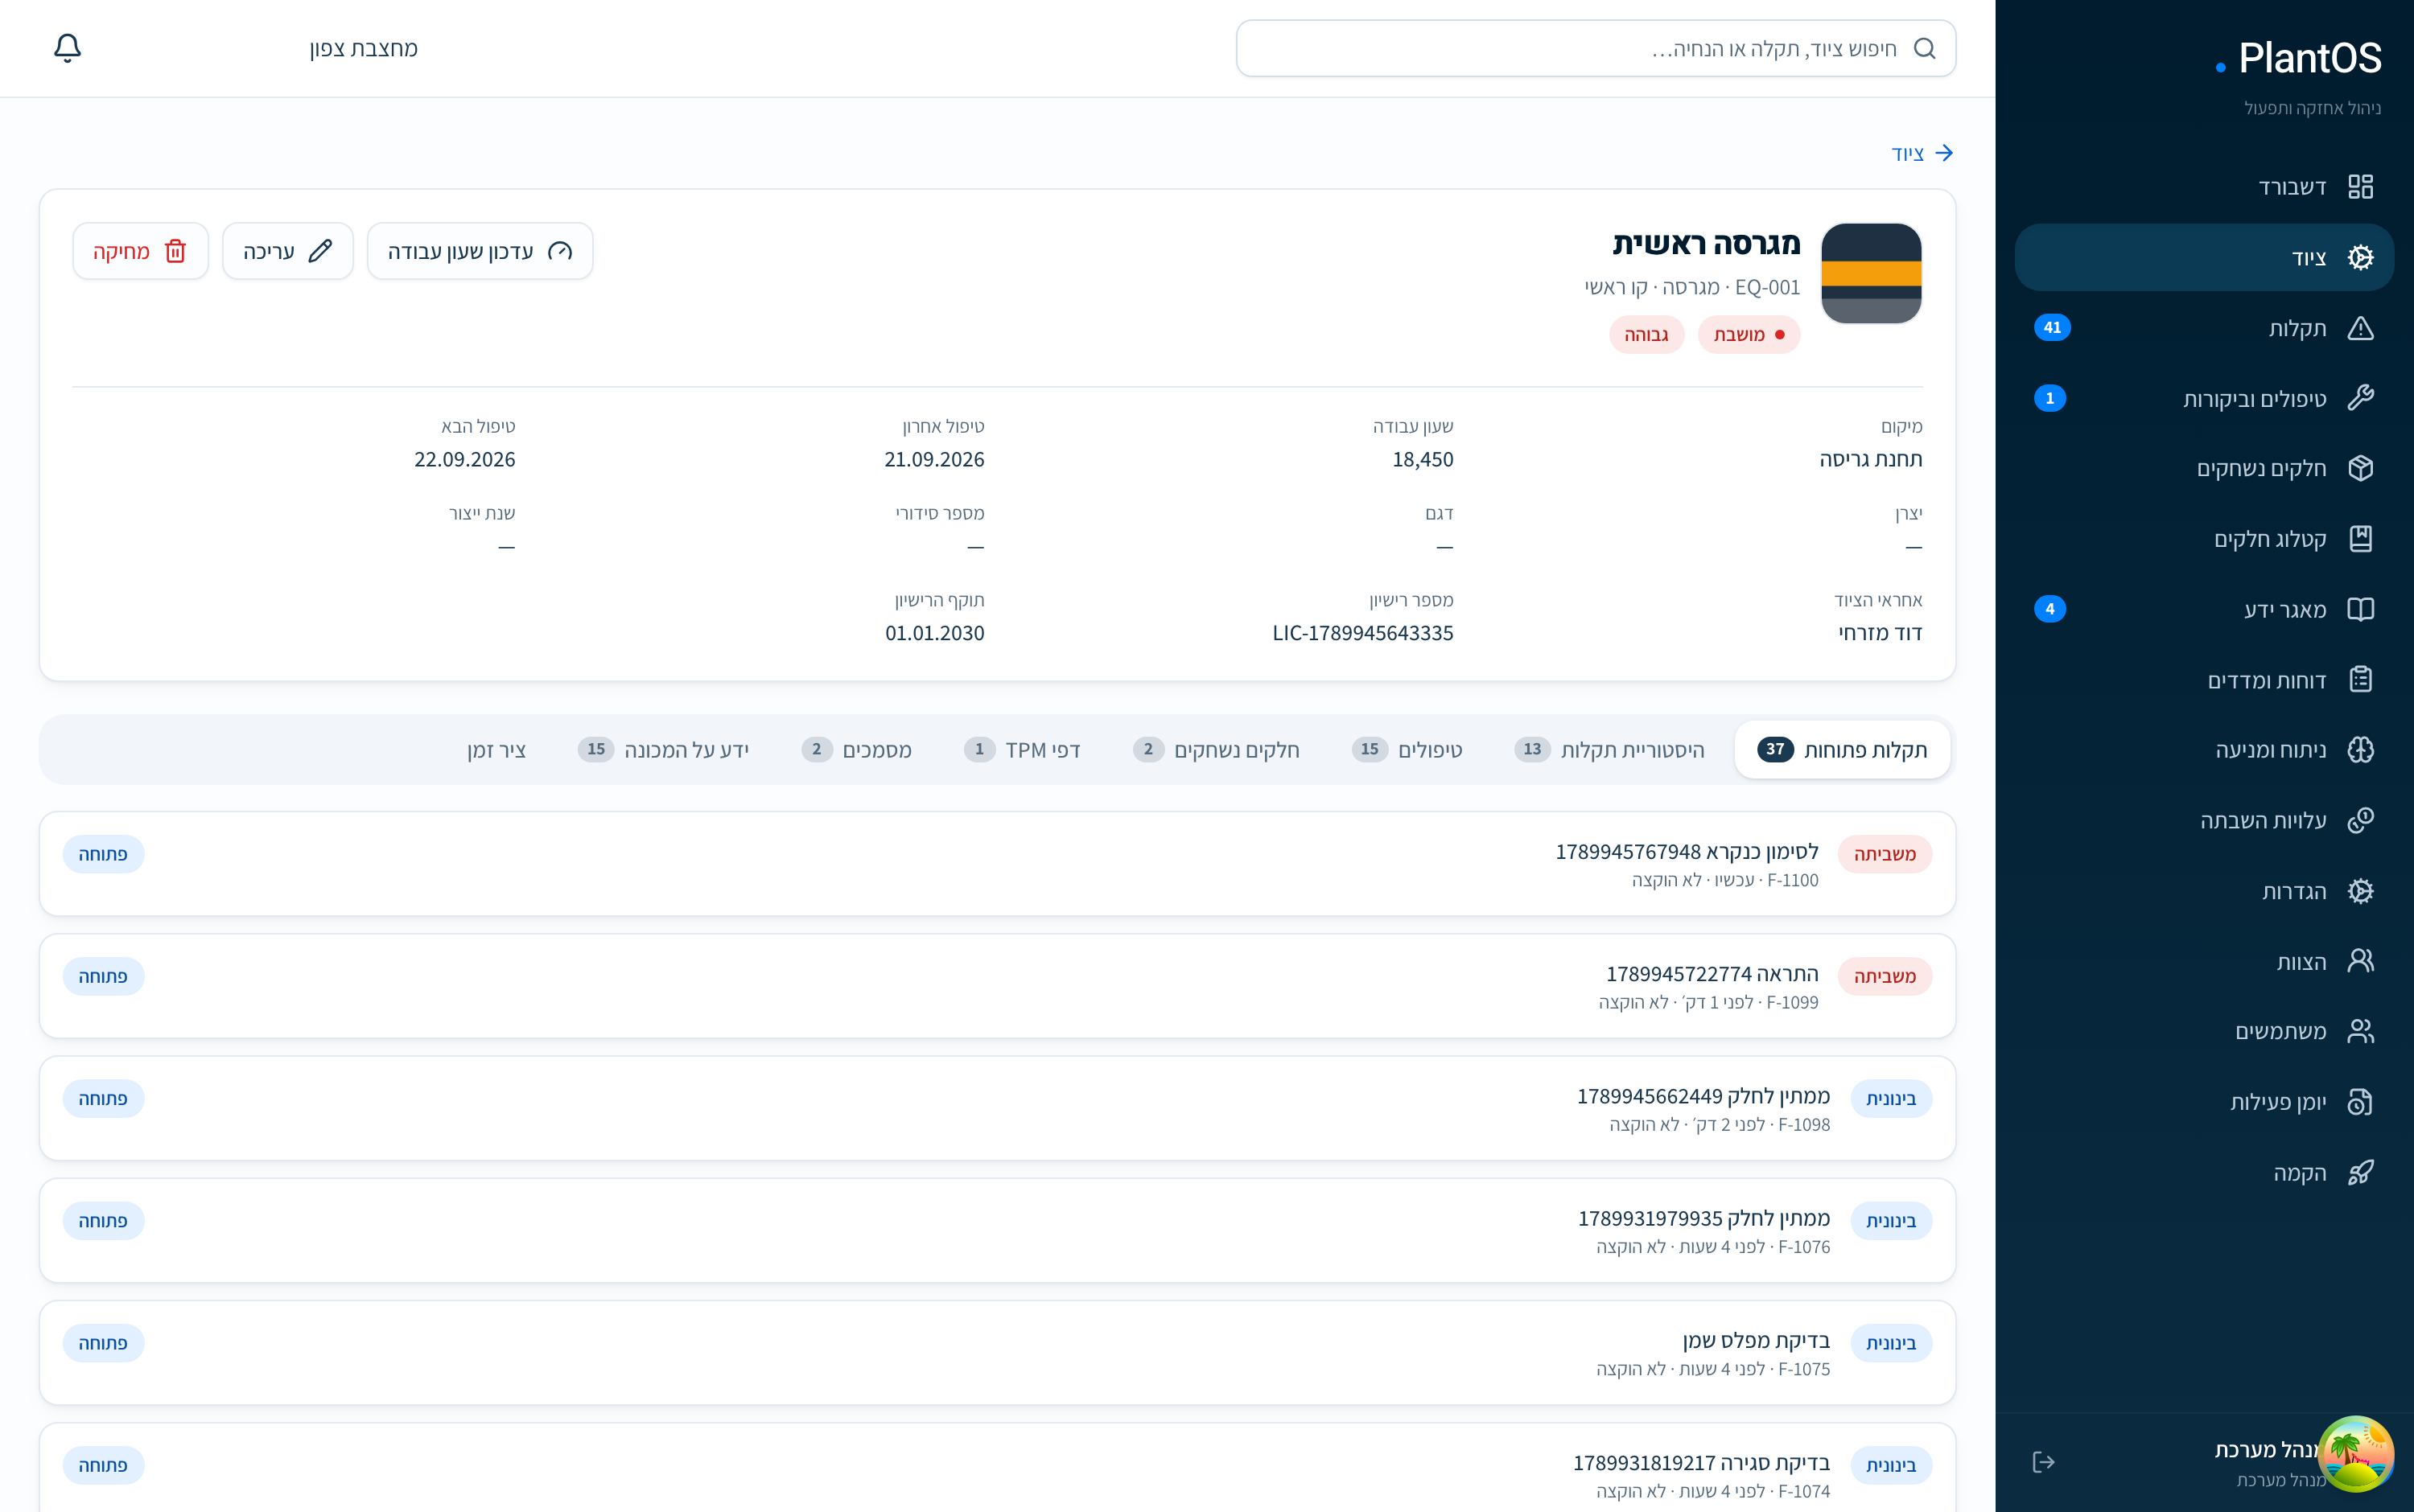
Task: Open the דשבורד dashboard icon in sidebar
Action: (x=2360, y=187)
